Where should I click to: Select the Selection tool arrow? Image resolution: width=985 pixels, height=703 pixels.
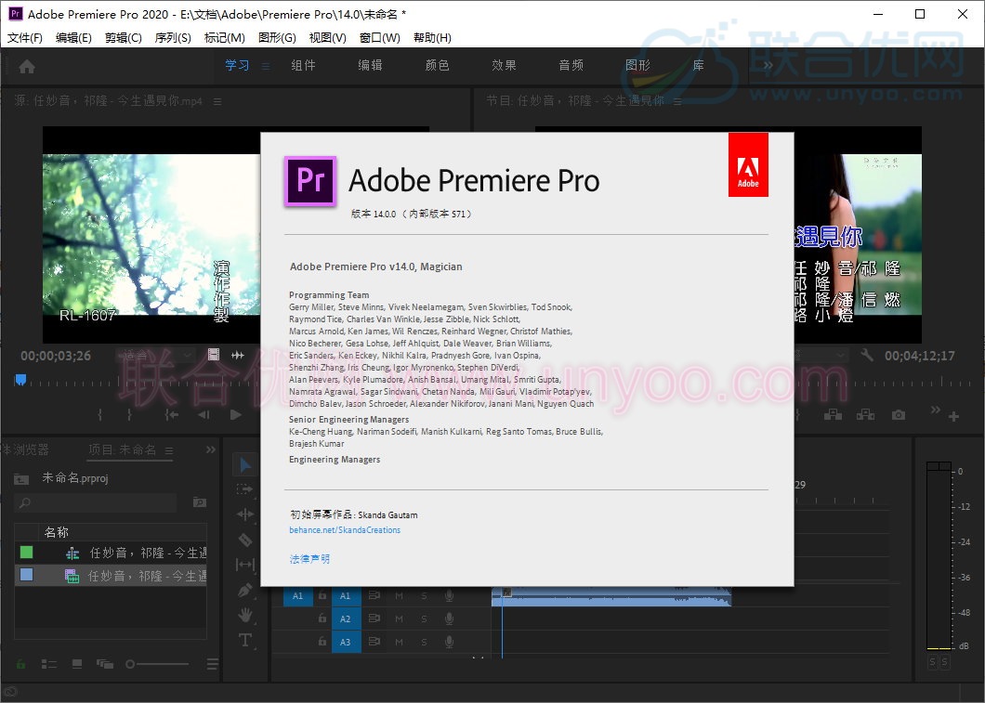pyautogui.click(x=245, y=465)
